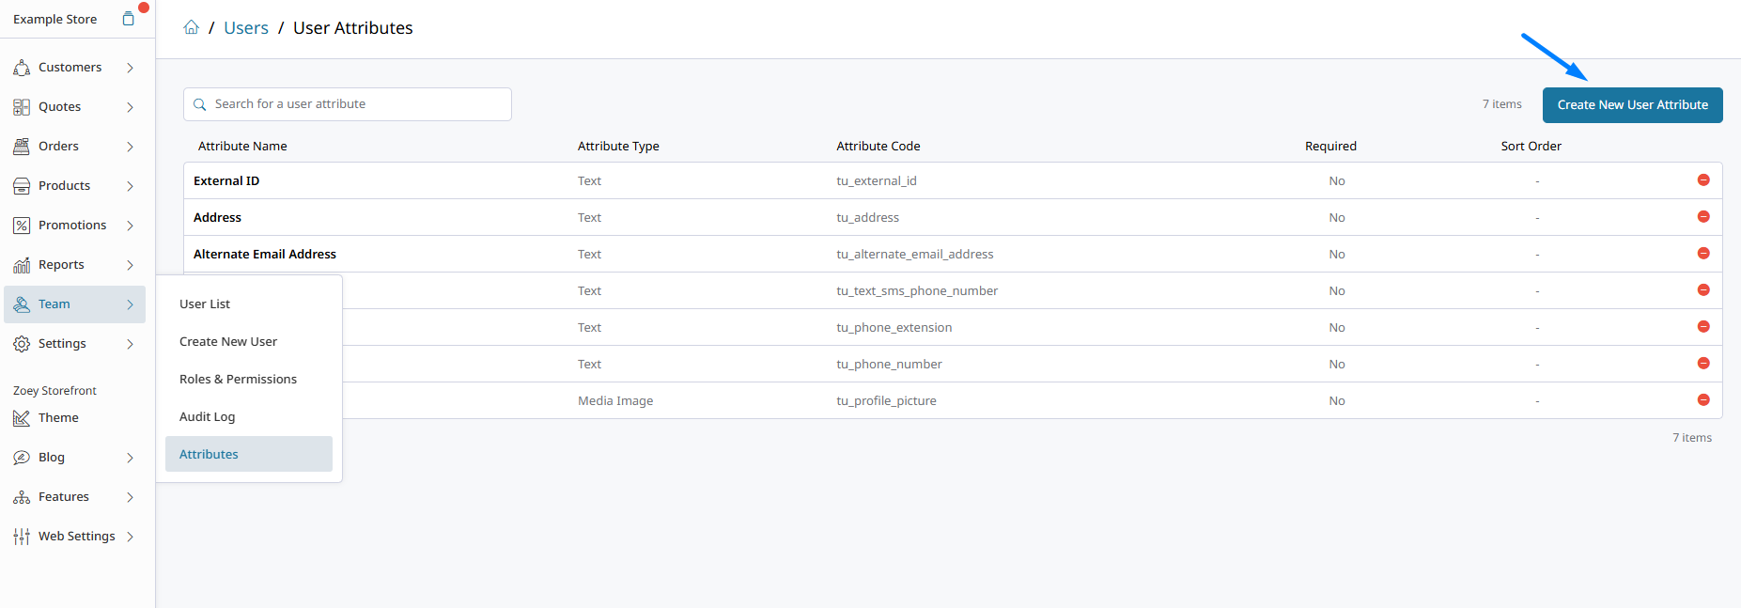
Task: Click the search magnifier icon
Action: click(x=200, y=104)
